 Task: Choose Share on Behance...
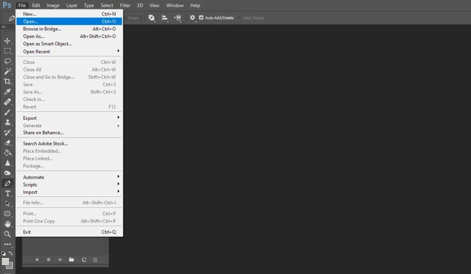click(69, 133)
